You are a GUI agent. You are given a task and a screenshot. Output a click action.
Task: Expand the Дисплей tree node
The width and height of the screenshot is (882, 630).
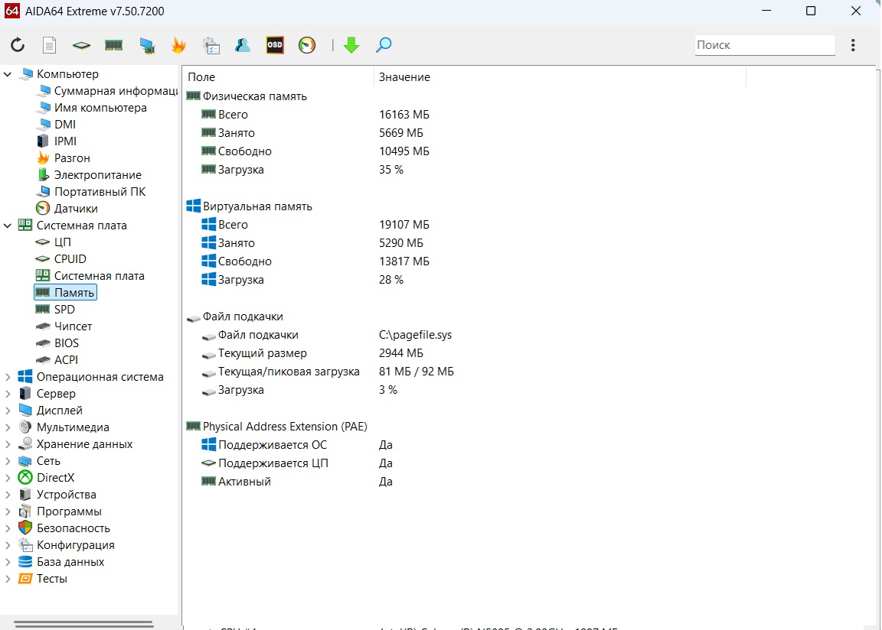coord(8,411)
